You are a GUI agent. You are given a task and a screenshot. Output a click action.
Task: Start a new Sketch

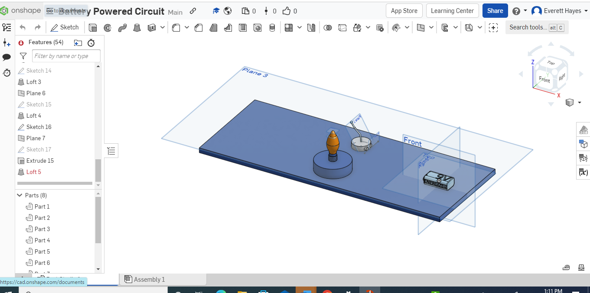65,27
